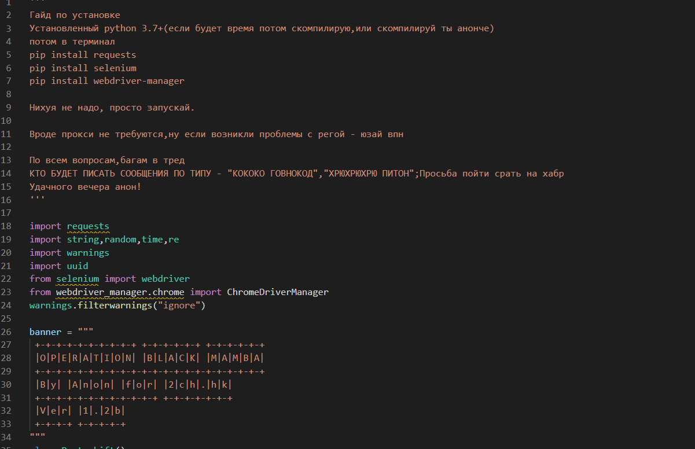
Task: Click the underlined 'requests' module in the import line
Action: click(88, 226)
